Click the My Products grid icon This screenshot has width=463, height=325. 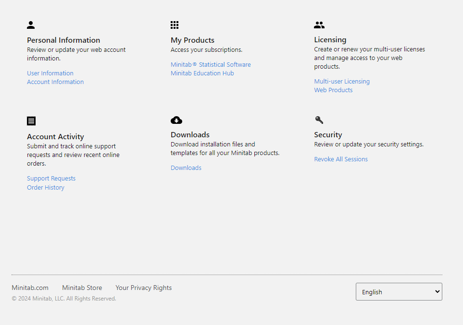click(x=175, y=25)
